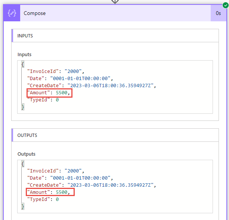Image resolution: width=229 pixels, height=220 pixels.
Task: Click the opening brace in Inputs JSON
Action: 23,64
